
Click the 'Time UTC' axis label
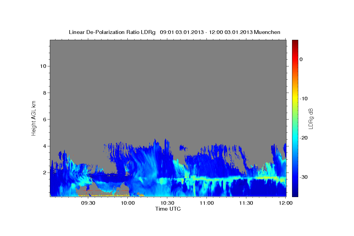[x=168, y=209]
